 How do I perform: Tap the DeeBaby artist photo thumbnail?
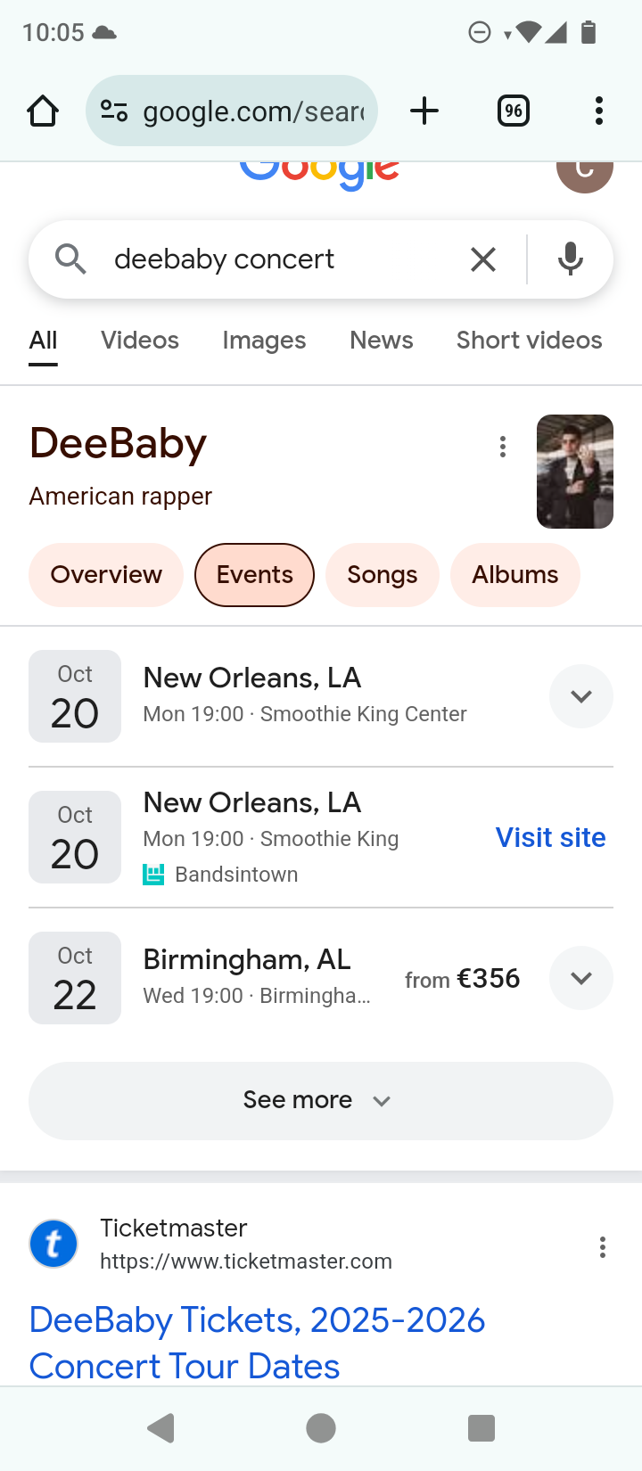tap(574, 472)
